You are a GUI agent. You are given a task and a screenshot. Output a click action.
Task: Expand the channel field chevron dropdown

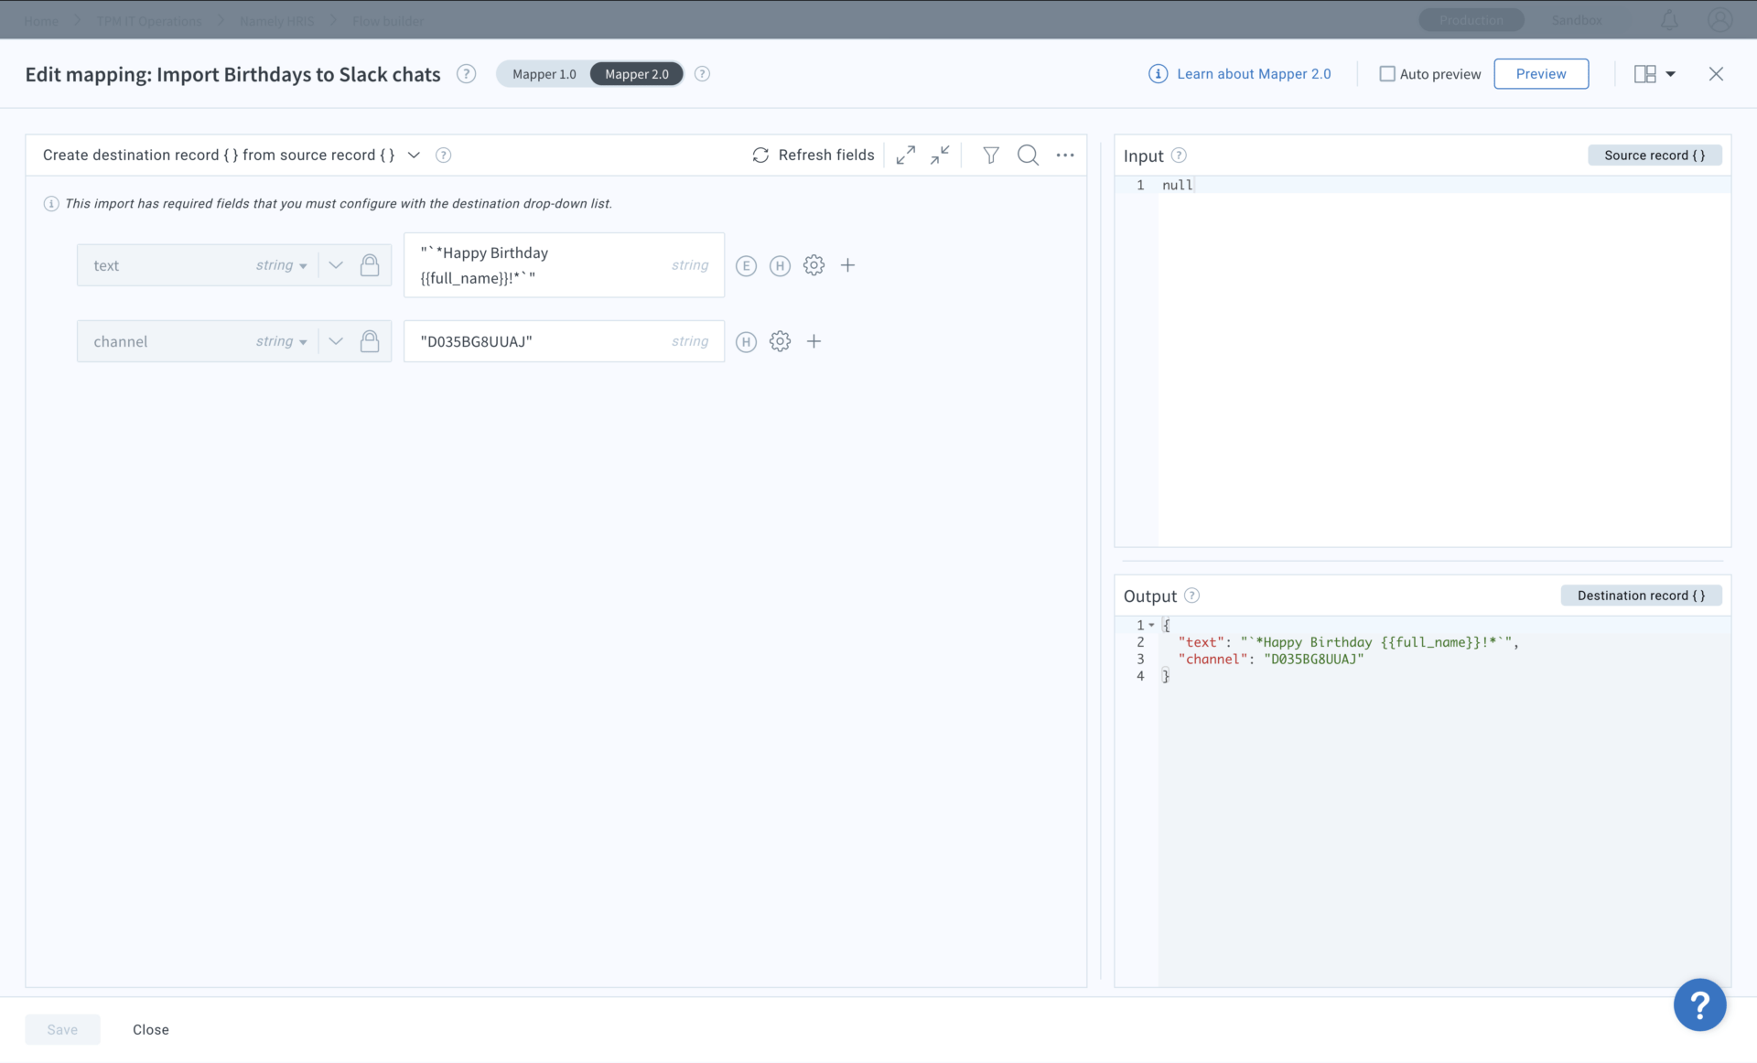point(336,342)
